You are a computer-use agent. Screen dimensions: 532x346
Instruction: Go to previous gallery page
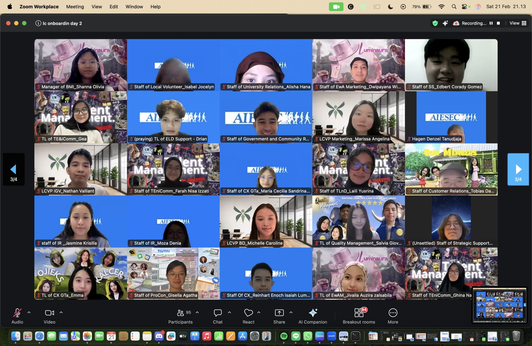[x=14, y=169]
